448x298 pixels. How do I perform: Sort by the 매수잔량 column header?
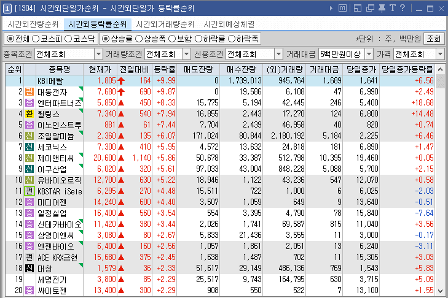tap(242, 69)
